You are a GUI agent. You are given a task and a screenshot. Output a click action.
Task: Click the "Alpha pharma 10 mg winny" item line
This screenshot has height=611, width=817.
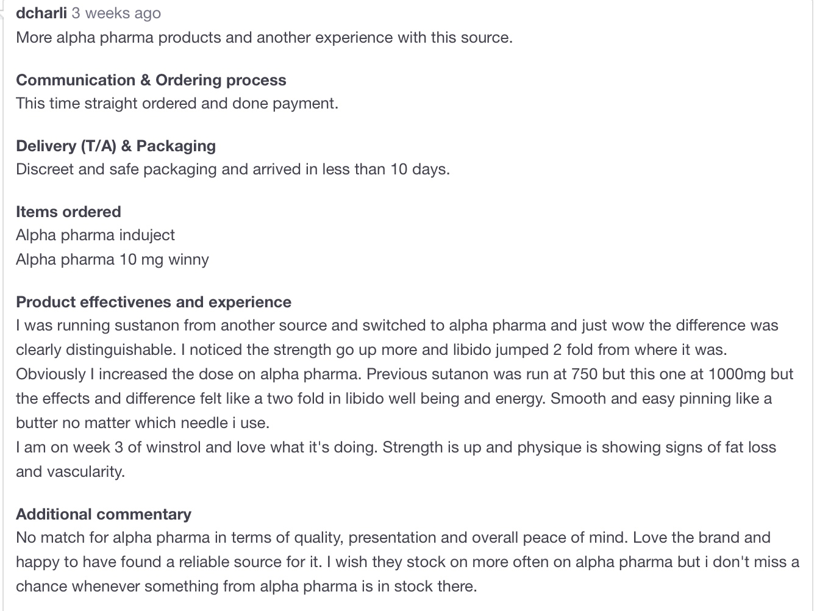click(112, 259)
